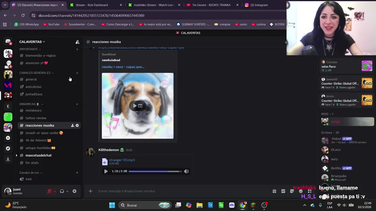376x211 pixels.
Task: Go back in Chrome browser
Action: 5,16
